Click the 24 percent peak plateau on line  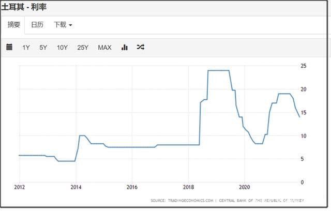click(218, 70)
